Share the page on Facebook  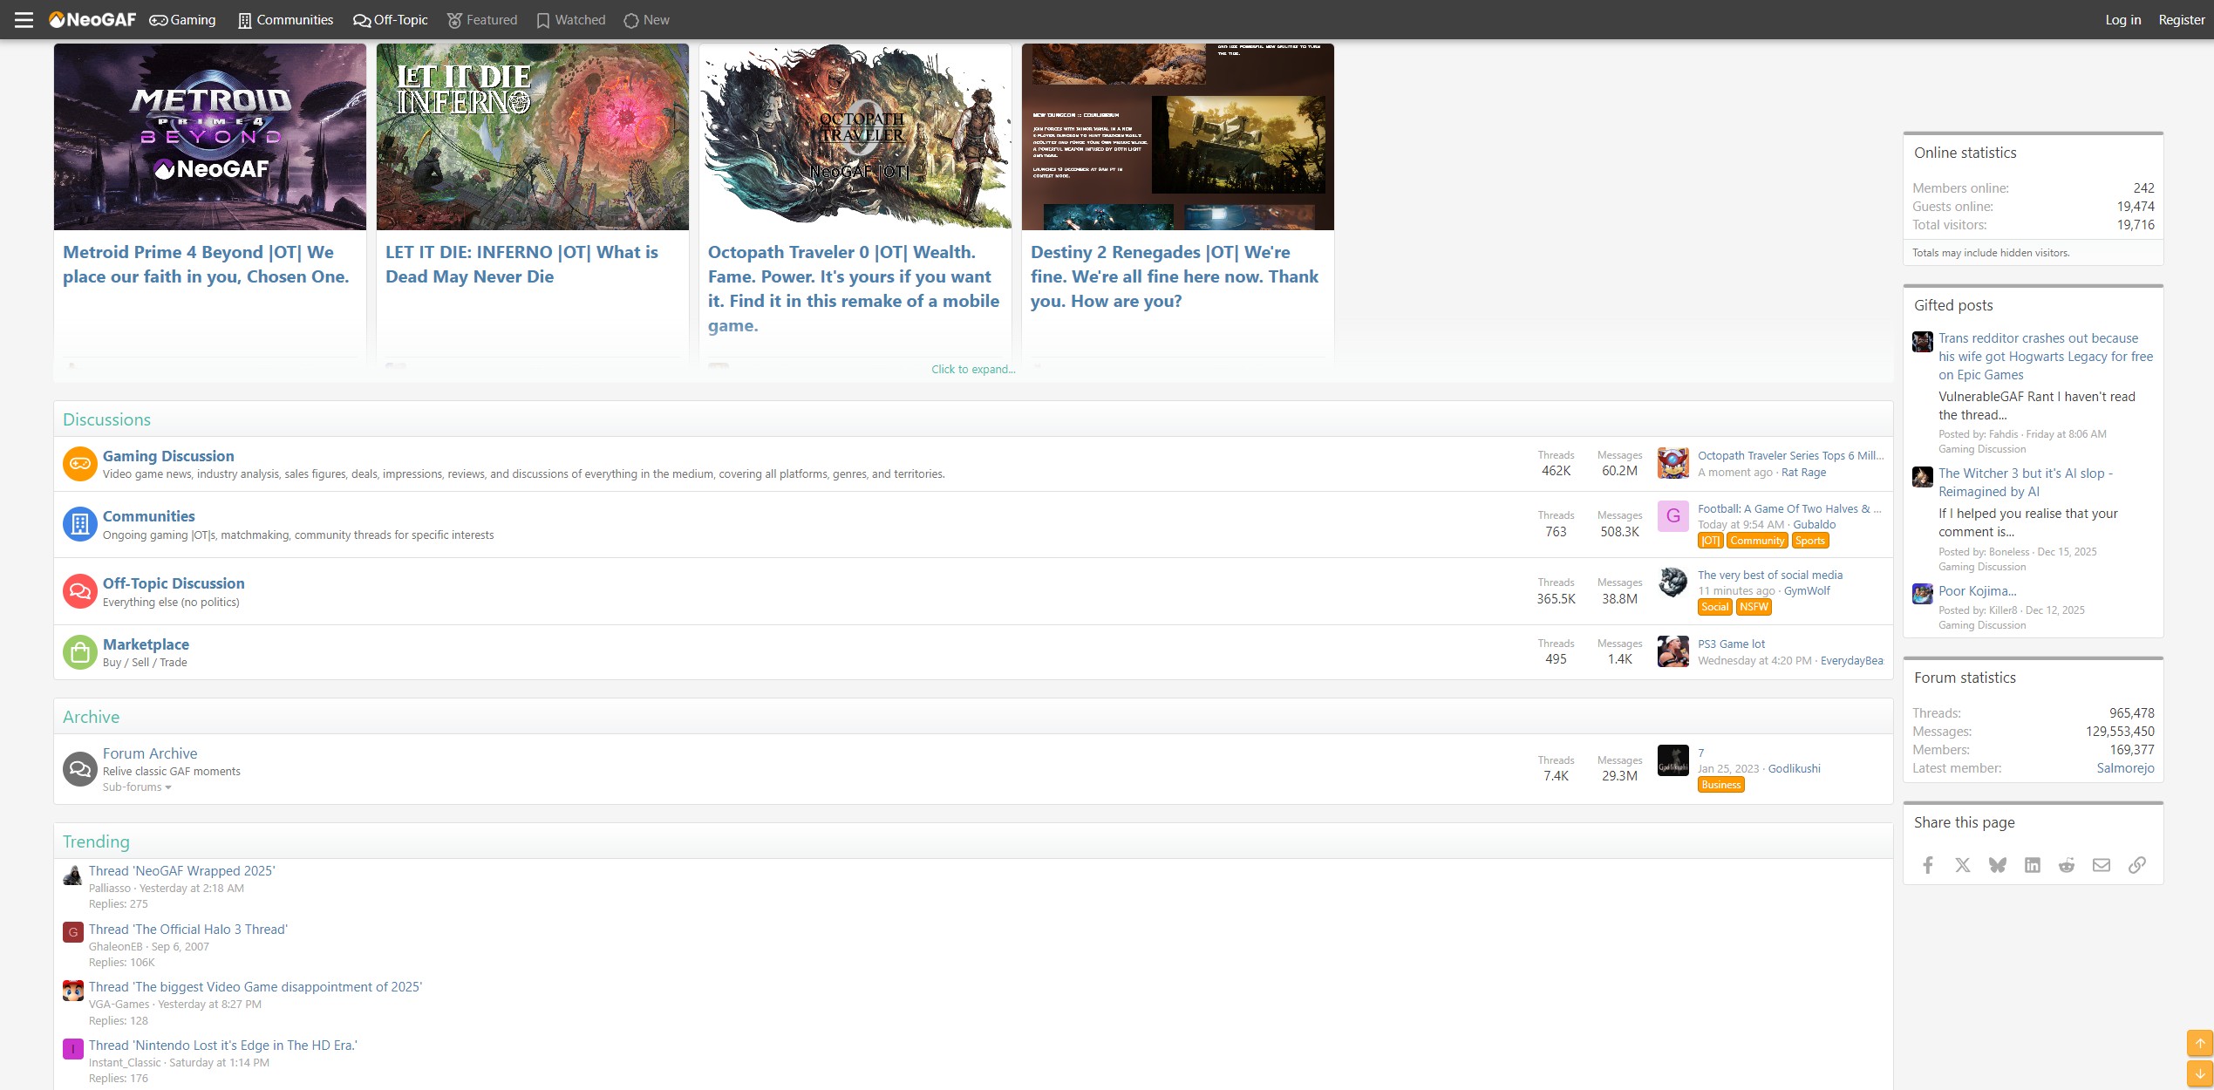point(1927,864)
